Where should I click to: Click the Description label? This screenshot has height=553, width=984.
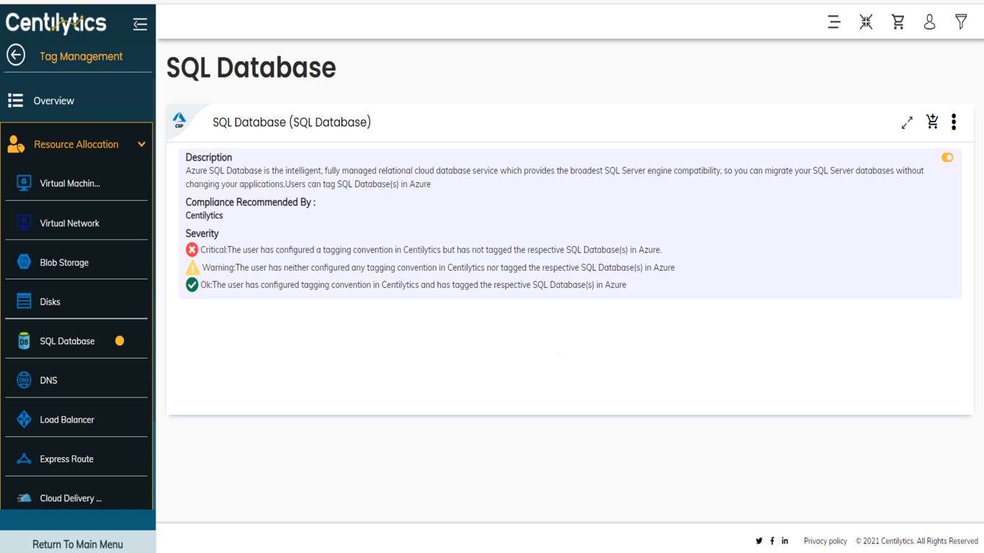(x=209, y=158)
